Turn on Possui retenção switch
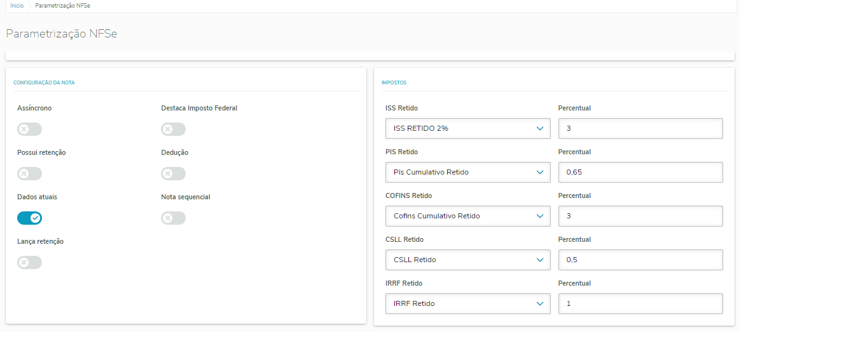 29,174
